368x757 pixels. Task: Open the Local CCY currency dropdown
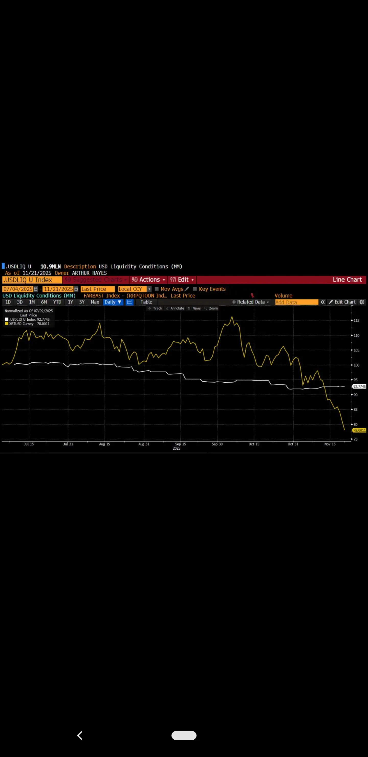tap(134, 289)
